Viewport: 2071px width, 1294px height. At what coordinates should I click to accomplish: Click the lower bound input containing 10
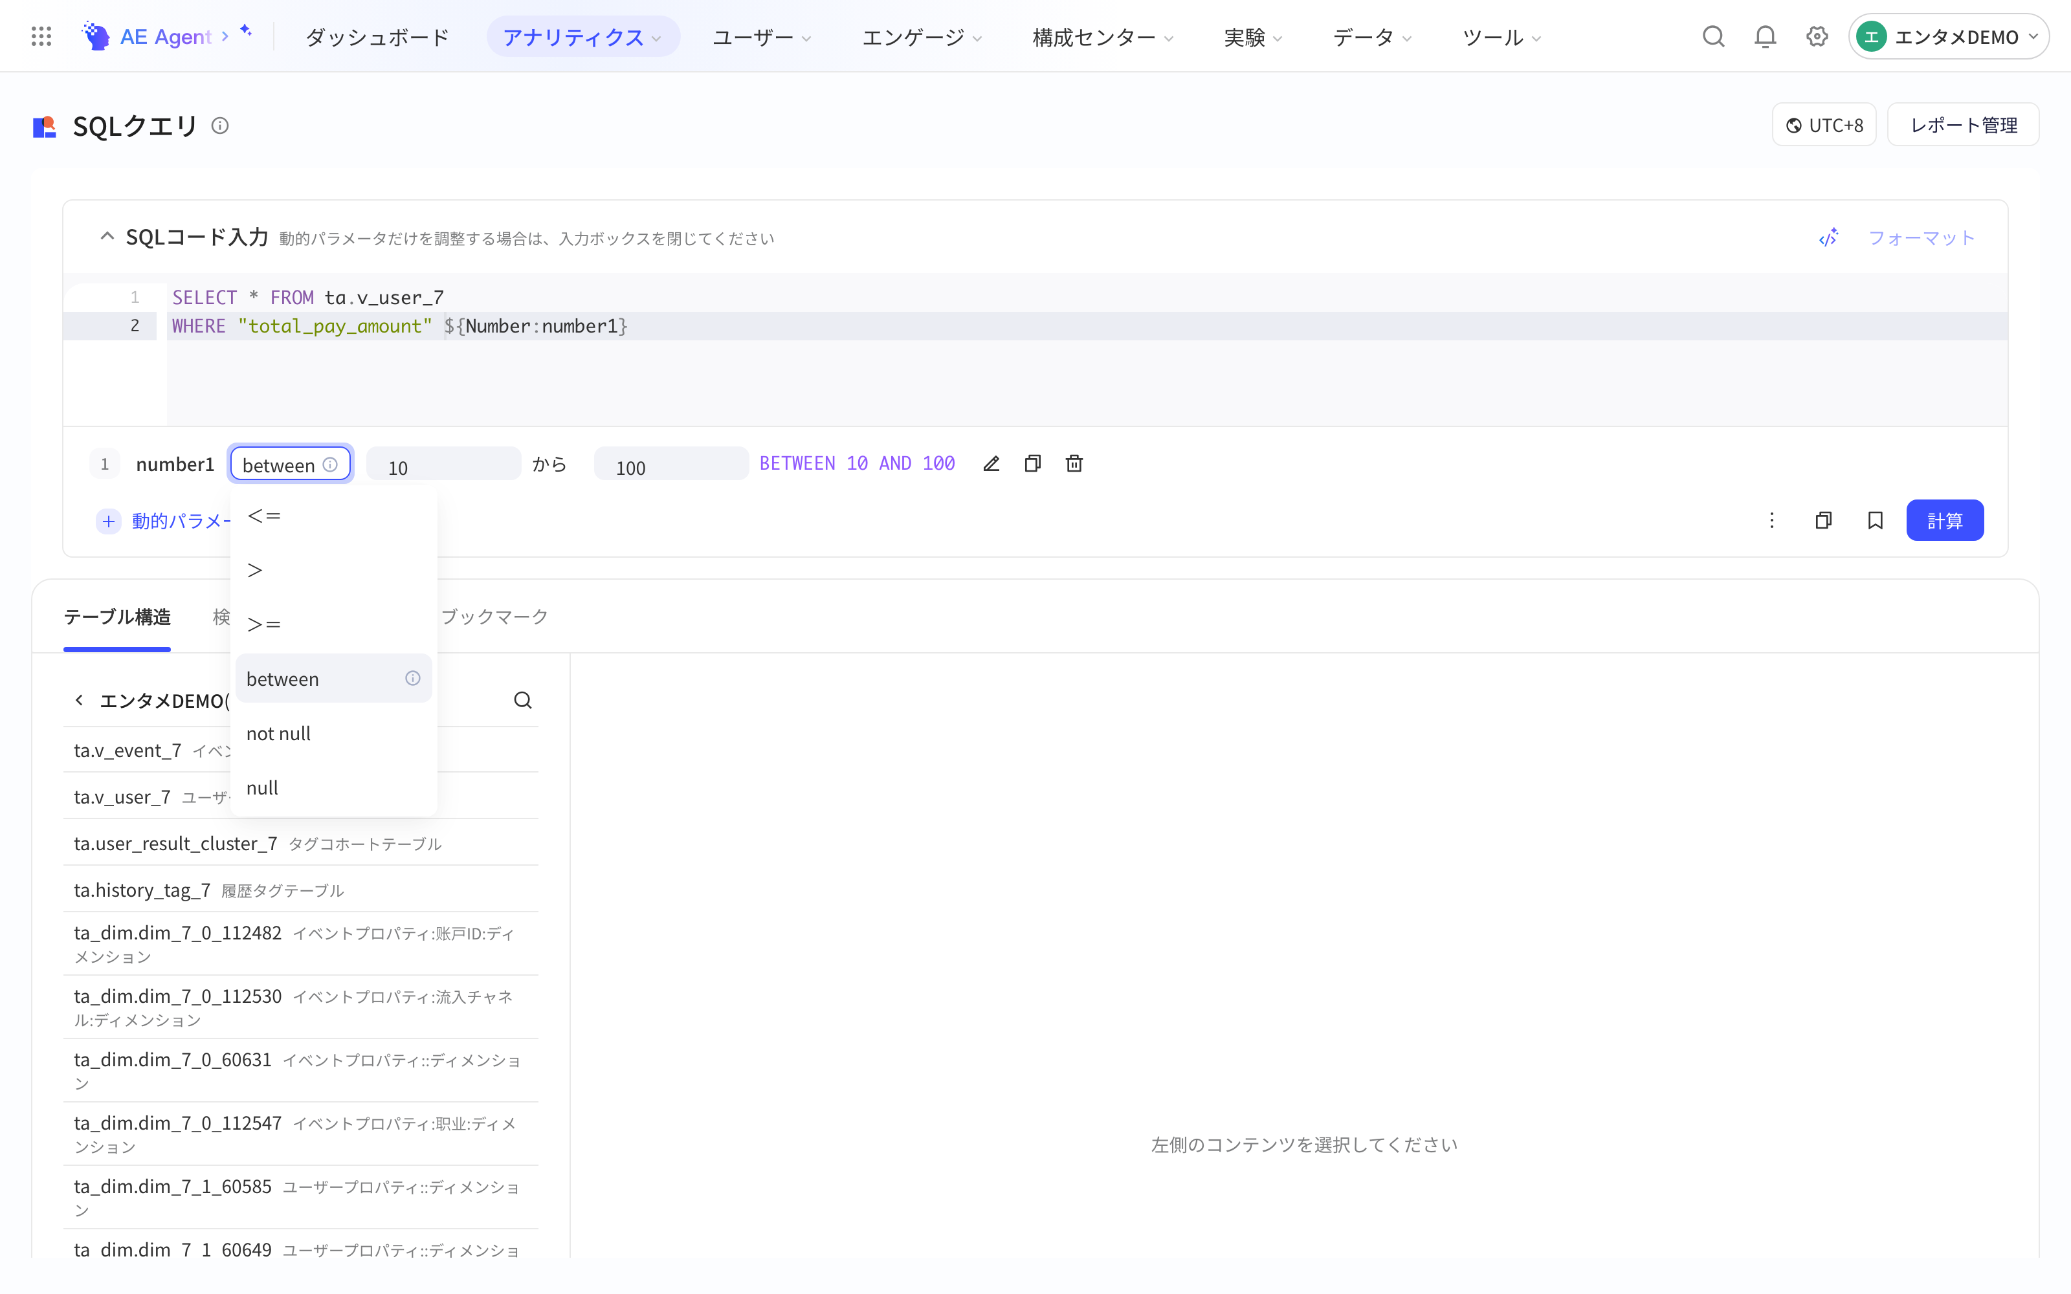[x=443, y=465]
